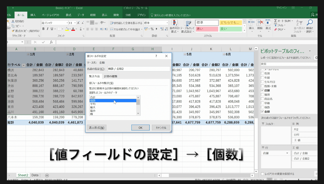The height and width of the screenshot is (184, 324).
Task: Toggle Underline formatting in the ribbon
Action: click(x=52, y=29)
